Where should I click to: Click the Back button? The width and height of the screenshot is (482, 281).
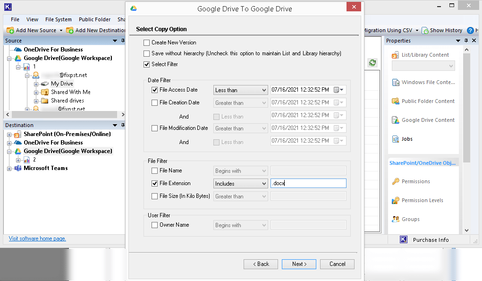click(261, 264)
